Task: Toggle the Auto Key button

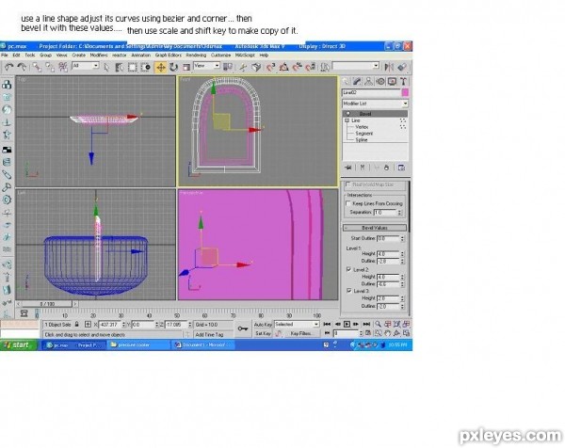Action: (263, 325)
